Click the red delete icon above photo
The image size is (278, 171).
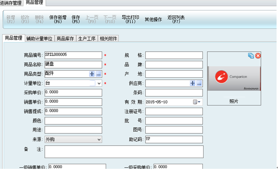point(258,56)
